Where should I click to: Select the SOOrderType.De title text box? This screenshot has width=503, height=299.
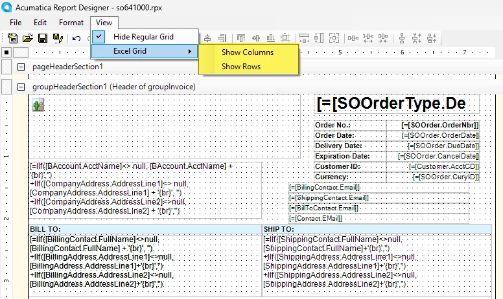click(x=397, y=104)
